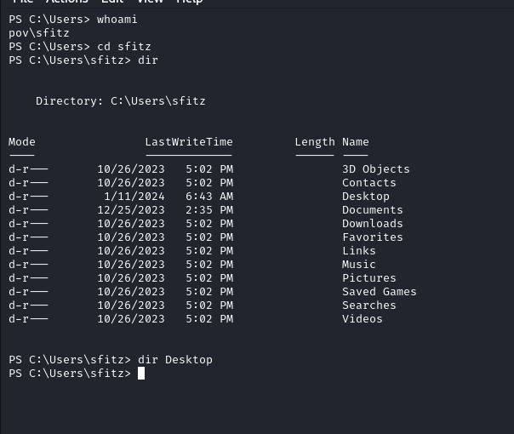Select the 'Pictures' folder name

tap(369, 278)
